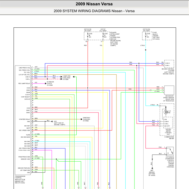Click the 'S/M B' terminal label
The height and width of the screenshot is (189, 189).
pyautogui.click(x=28, y=92)
